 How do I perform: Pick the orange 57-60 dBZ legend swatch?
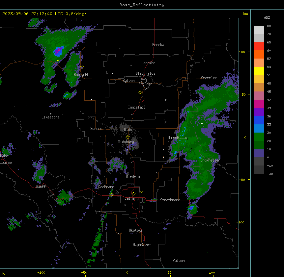tap(259, 54)
